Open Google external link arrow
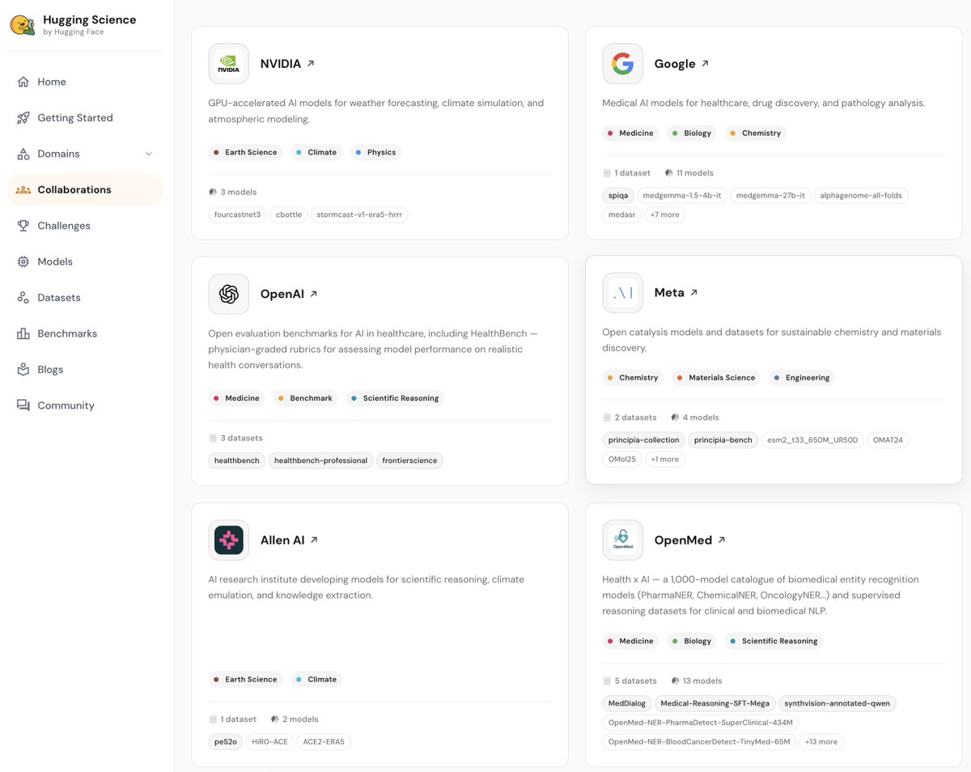Image resolution: width=971 pixels, height=772 pixels. pos(705,64)
